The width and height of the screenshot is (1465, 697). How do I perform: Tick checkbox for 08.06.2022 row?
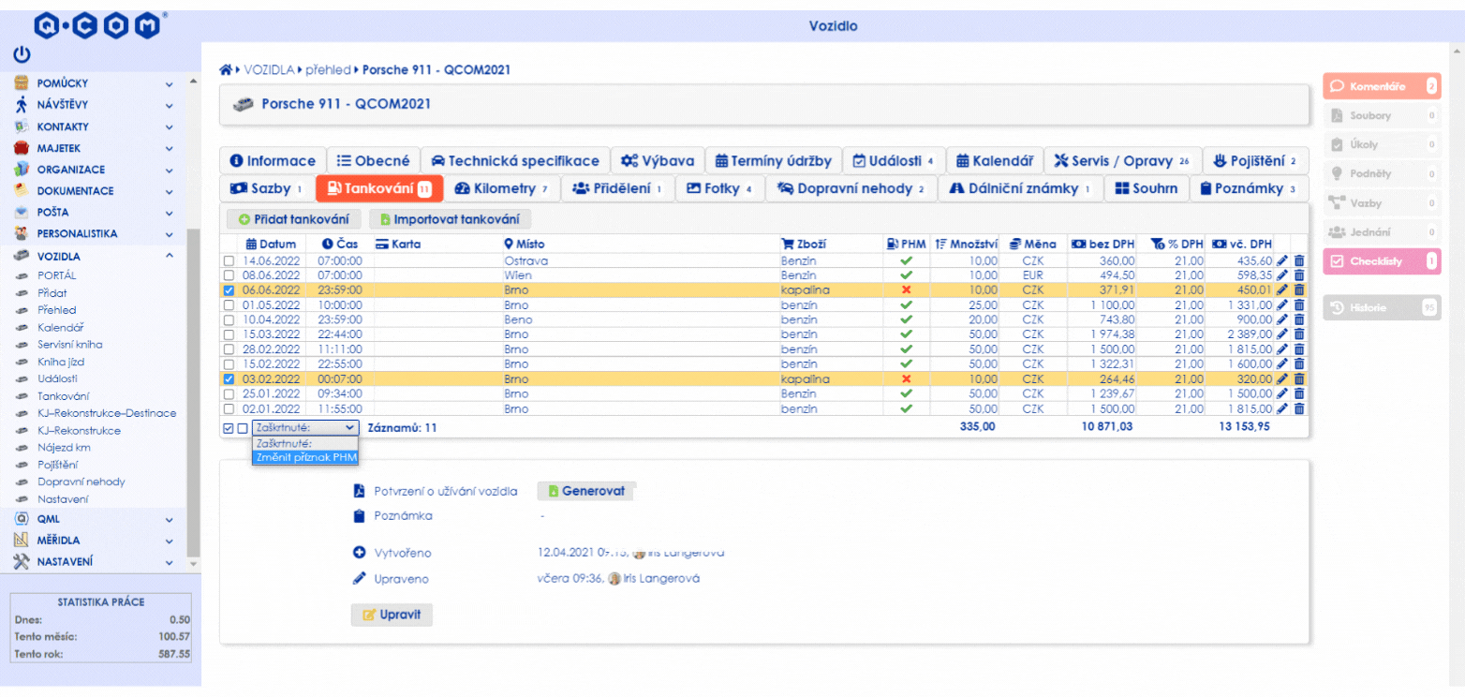(229, 276)
